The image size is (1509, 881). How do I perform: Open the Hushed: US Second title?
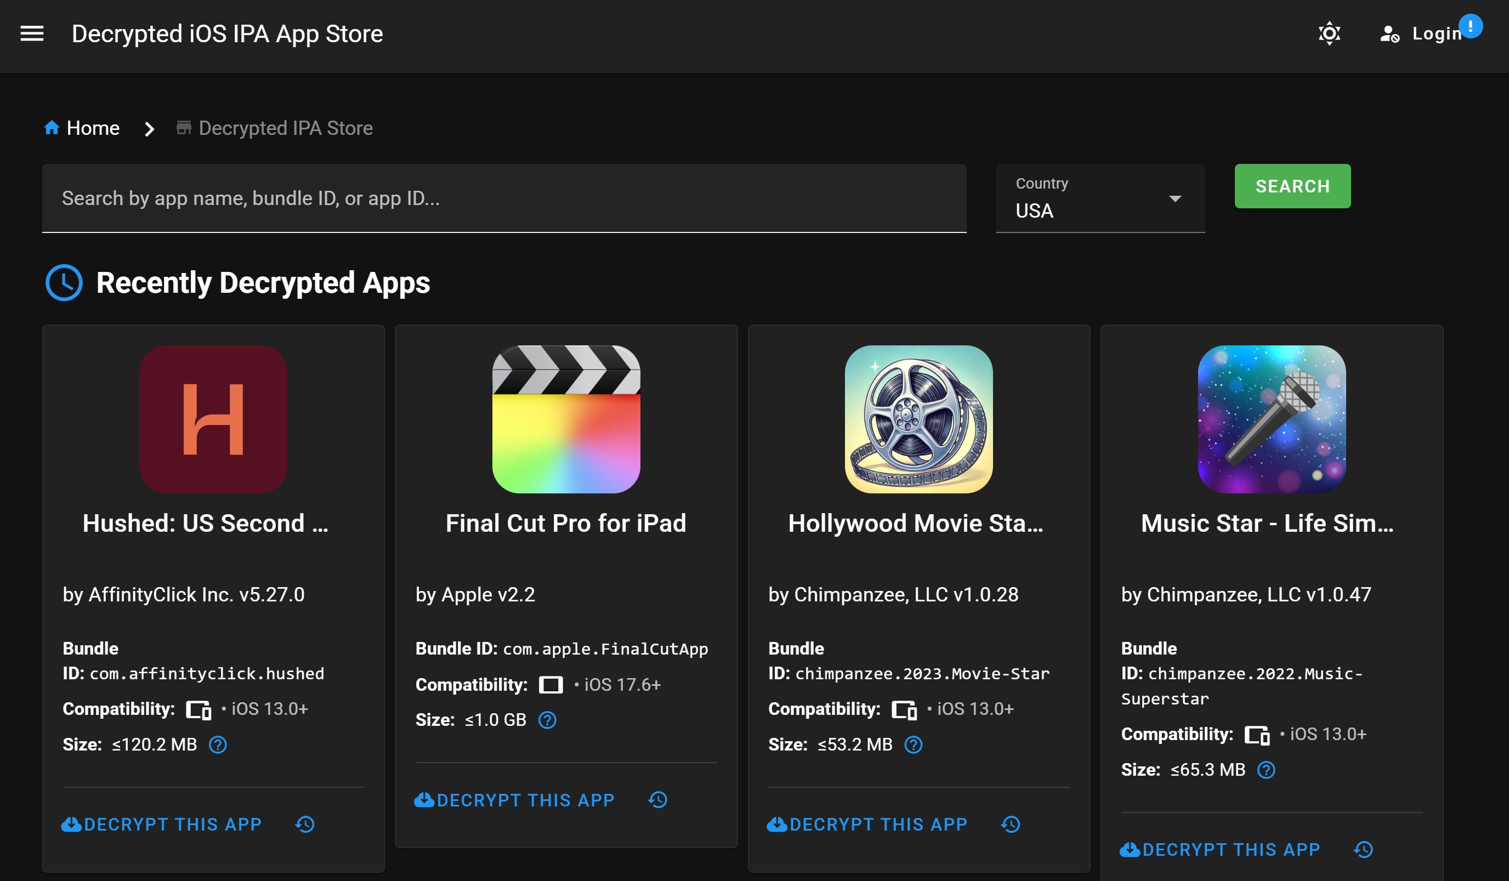point(206,523)
